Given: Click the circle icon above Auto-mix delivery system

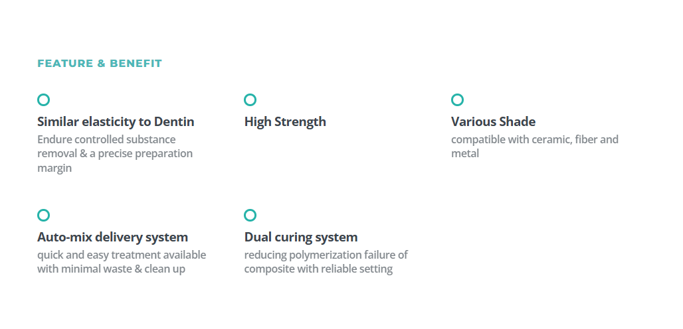Looking at the screenshot, I should click(x=44, y=215).
